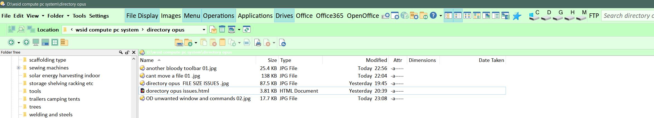Open drive H
Image resolution: width=654 pixels, height=118 pixels.
point(569,16)
